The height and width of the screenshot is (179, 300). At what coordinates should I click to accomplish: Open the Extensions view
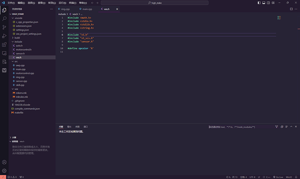(x=4, y=44)
